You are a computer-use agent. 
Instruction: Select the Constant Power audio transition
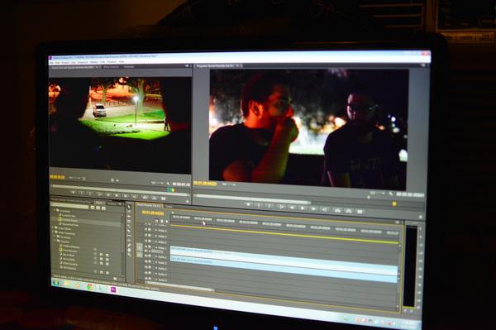69,220
